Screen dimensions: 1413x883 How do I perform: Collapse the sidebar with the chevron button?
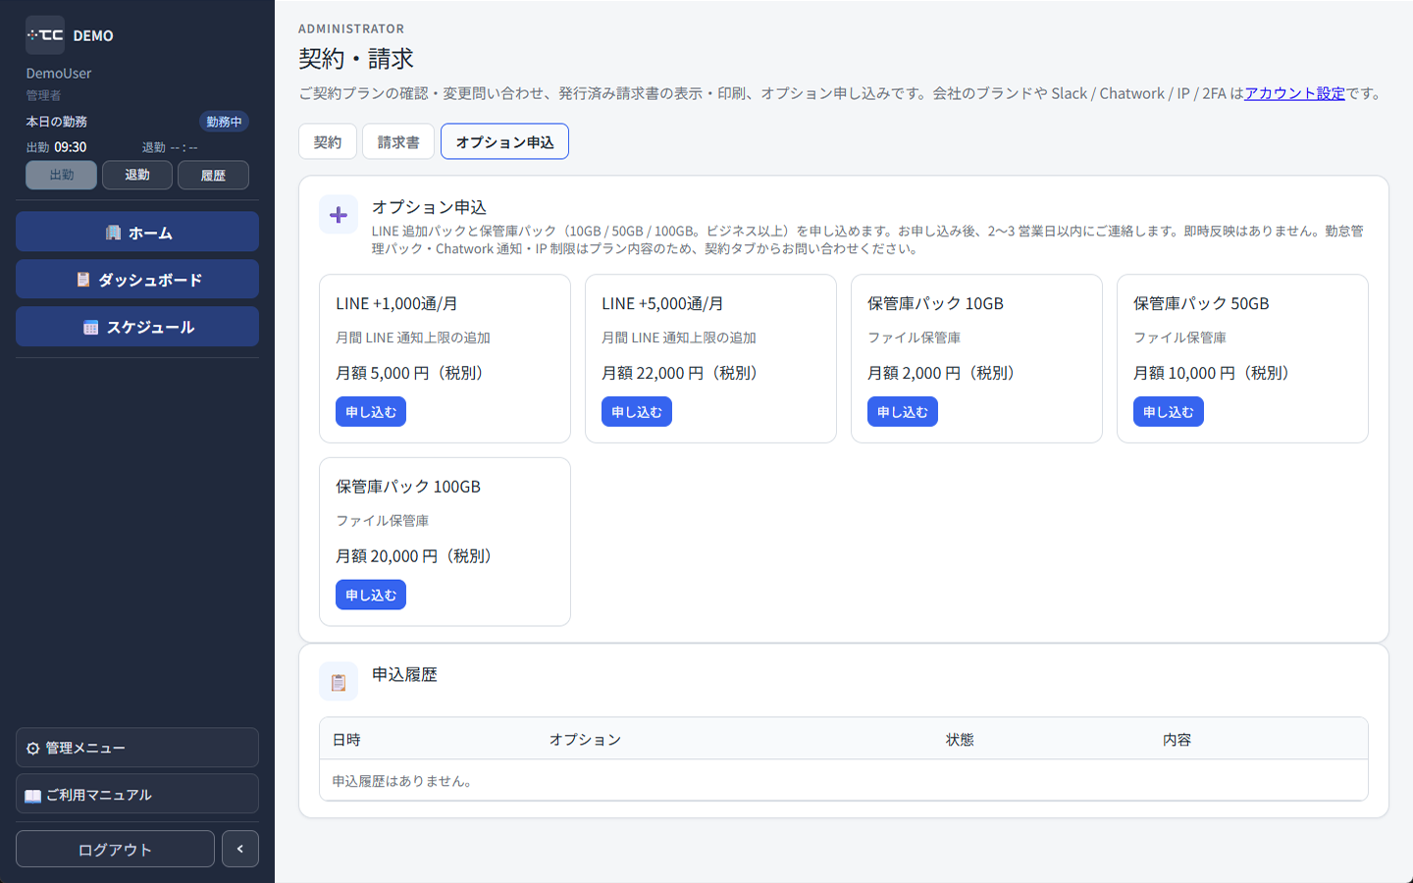(240, 849)
